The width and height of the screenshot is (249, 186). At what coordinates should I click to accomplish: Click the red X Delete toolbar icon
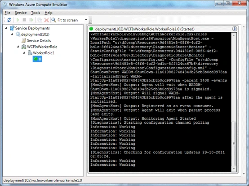pos(46,20)
